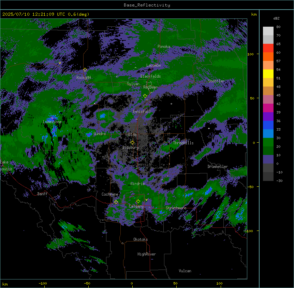Viewport: 294px width, 288px height.
Task: Click the Stettler city label
Action: click(216, 81)
